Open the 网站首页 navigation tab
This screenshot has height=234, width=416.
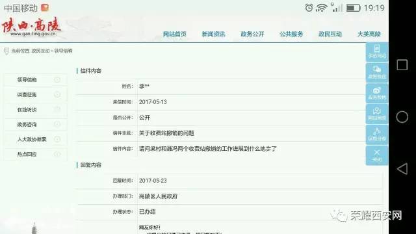(175, 34)
